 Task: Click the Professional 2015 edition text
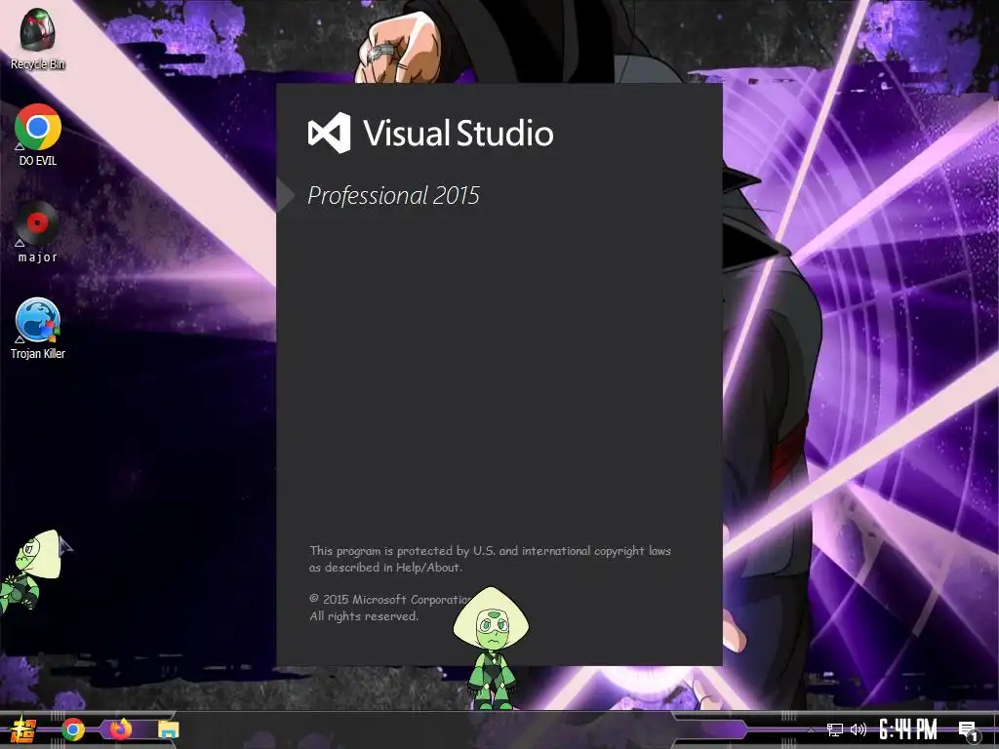click(x=393, y=195)
